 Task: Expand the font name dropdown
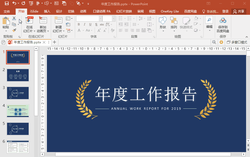coord(100,19)
